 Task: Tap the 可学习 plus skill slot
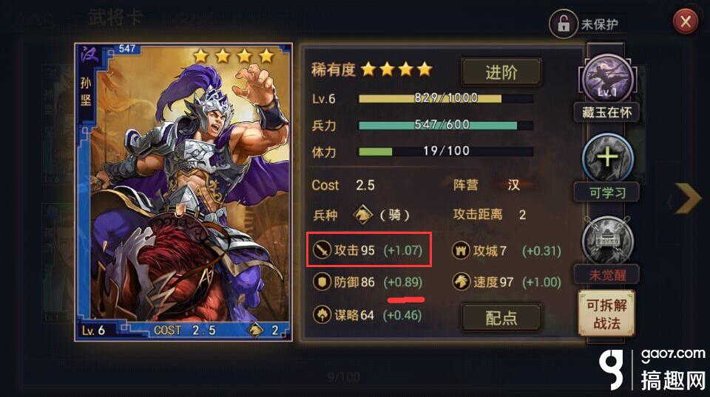point(607,158)
